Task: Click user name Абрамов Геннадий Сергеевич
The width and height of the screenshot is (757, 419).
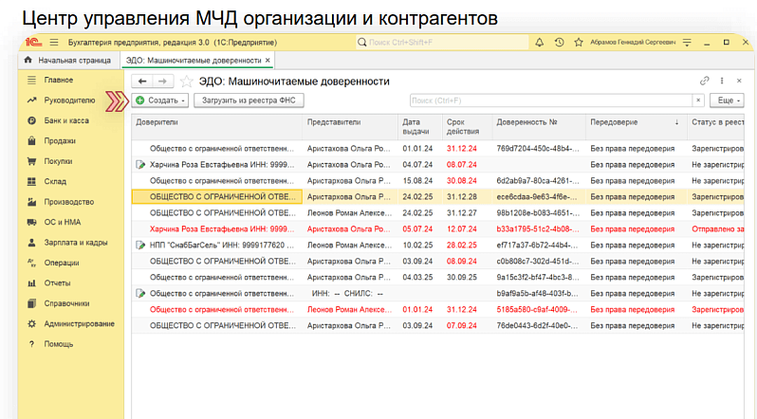Action: click(x=633, y=43)
